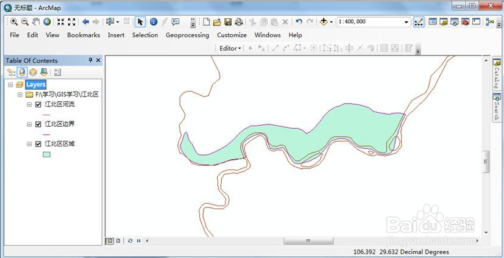
Task: Switch to List By Selection view
Action: pos(44,73)
